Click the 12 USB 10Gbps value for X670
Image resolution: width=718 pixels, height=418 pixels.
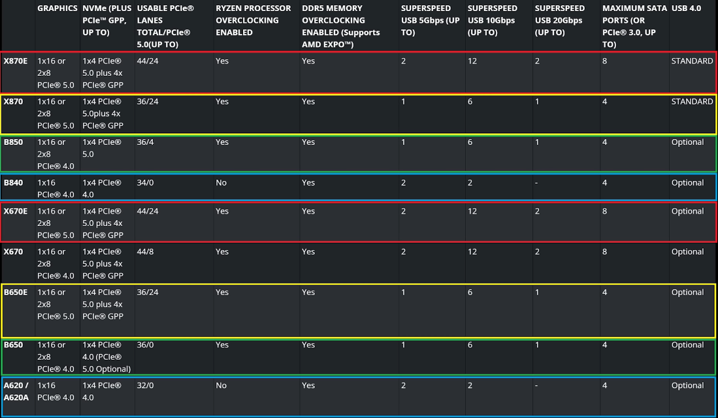(x=472, y=252)
